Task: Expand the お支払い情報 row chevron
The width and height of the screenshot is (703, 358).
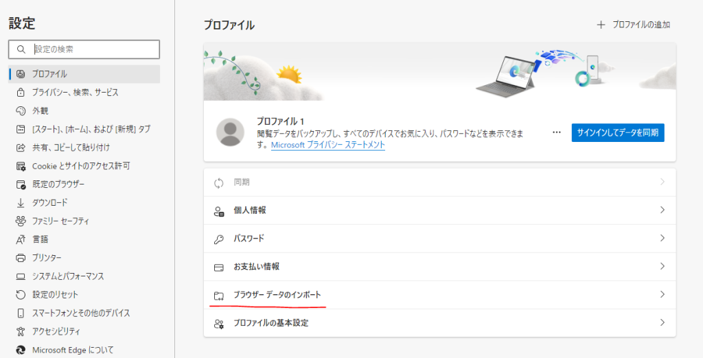Action: [x=662, y=266]
